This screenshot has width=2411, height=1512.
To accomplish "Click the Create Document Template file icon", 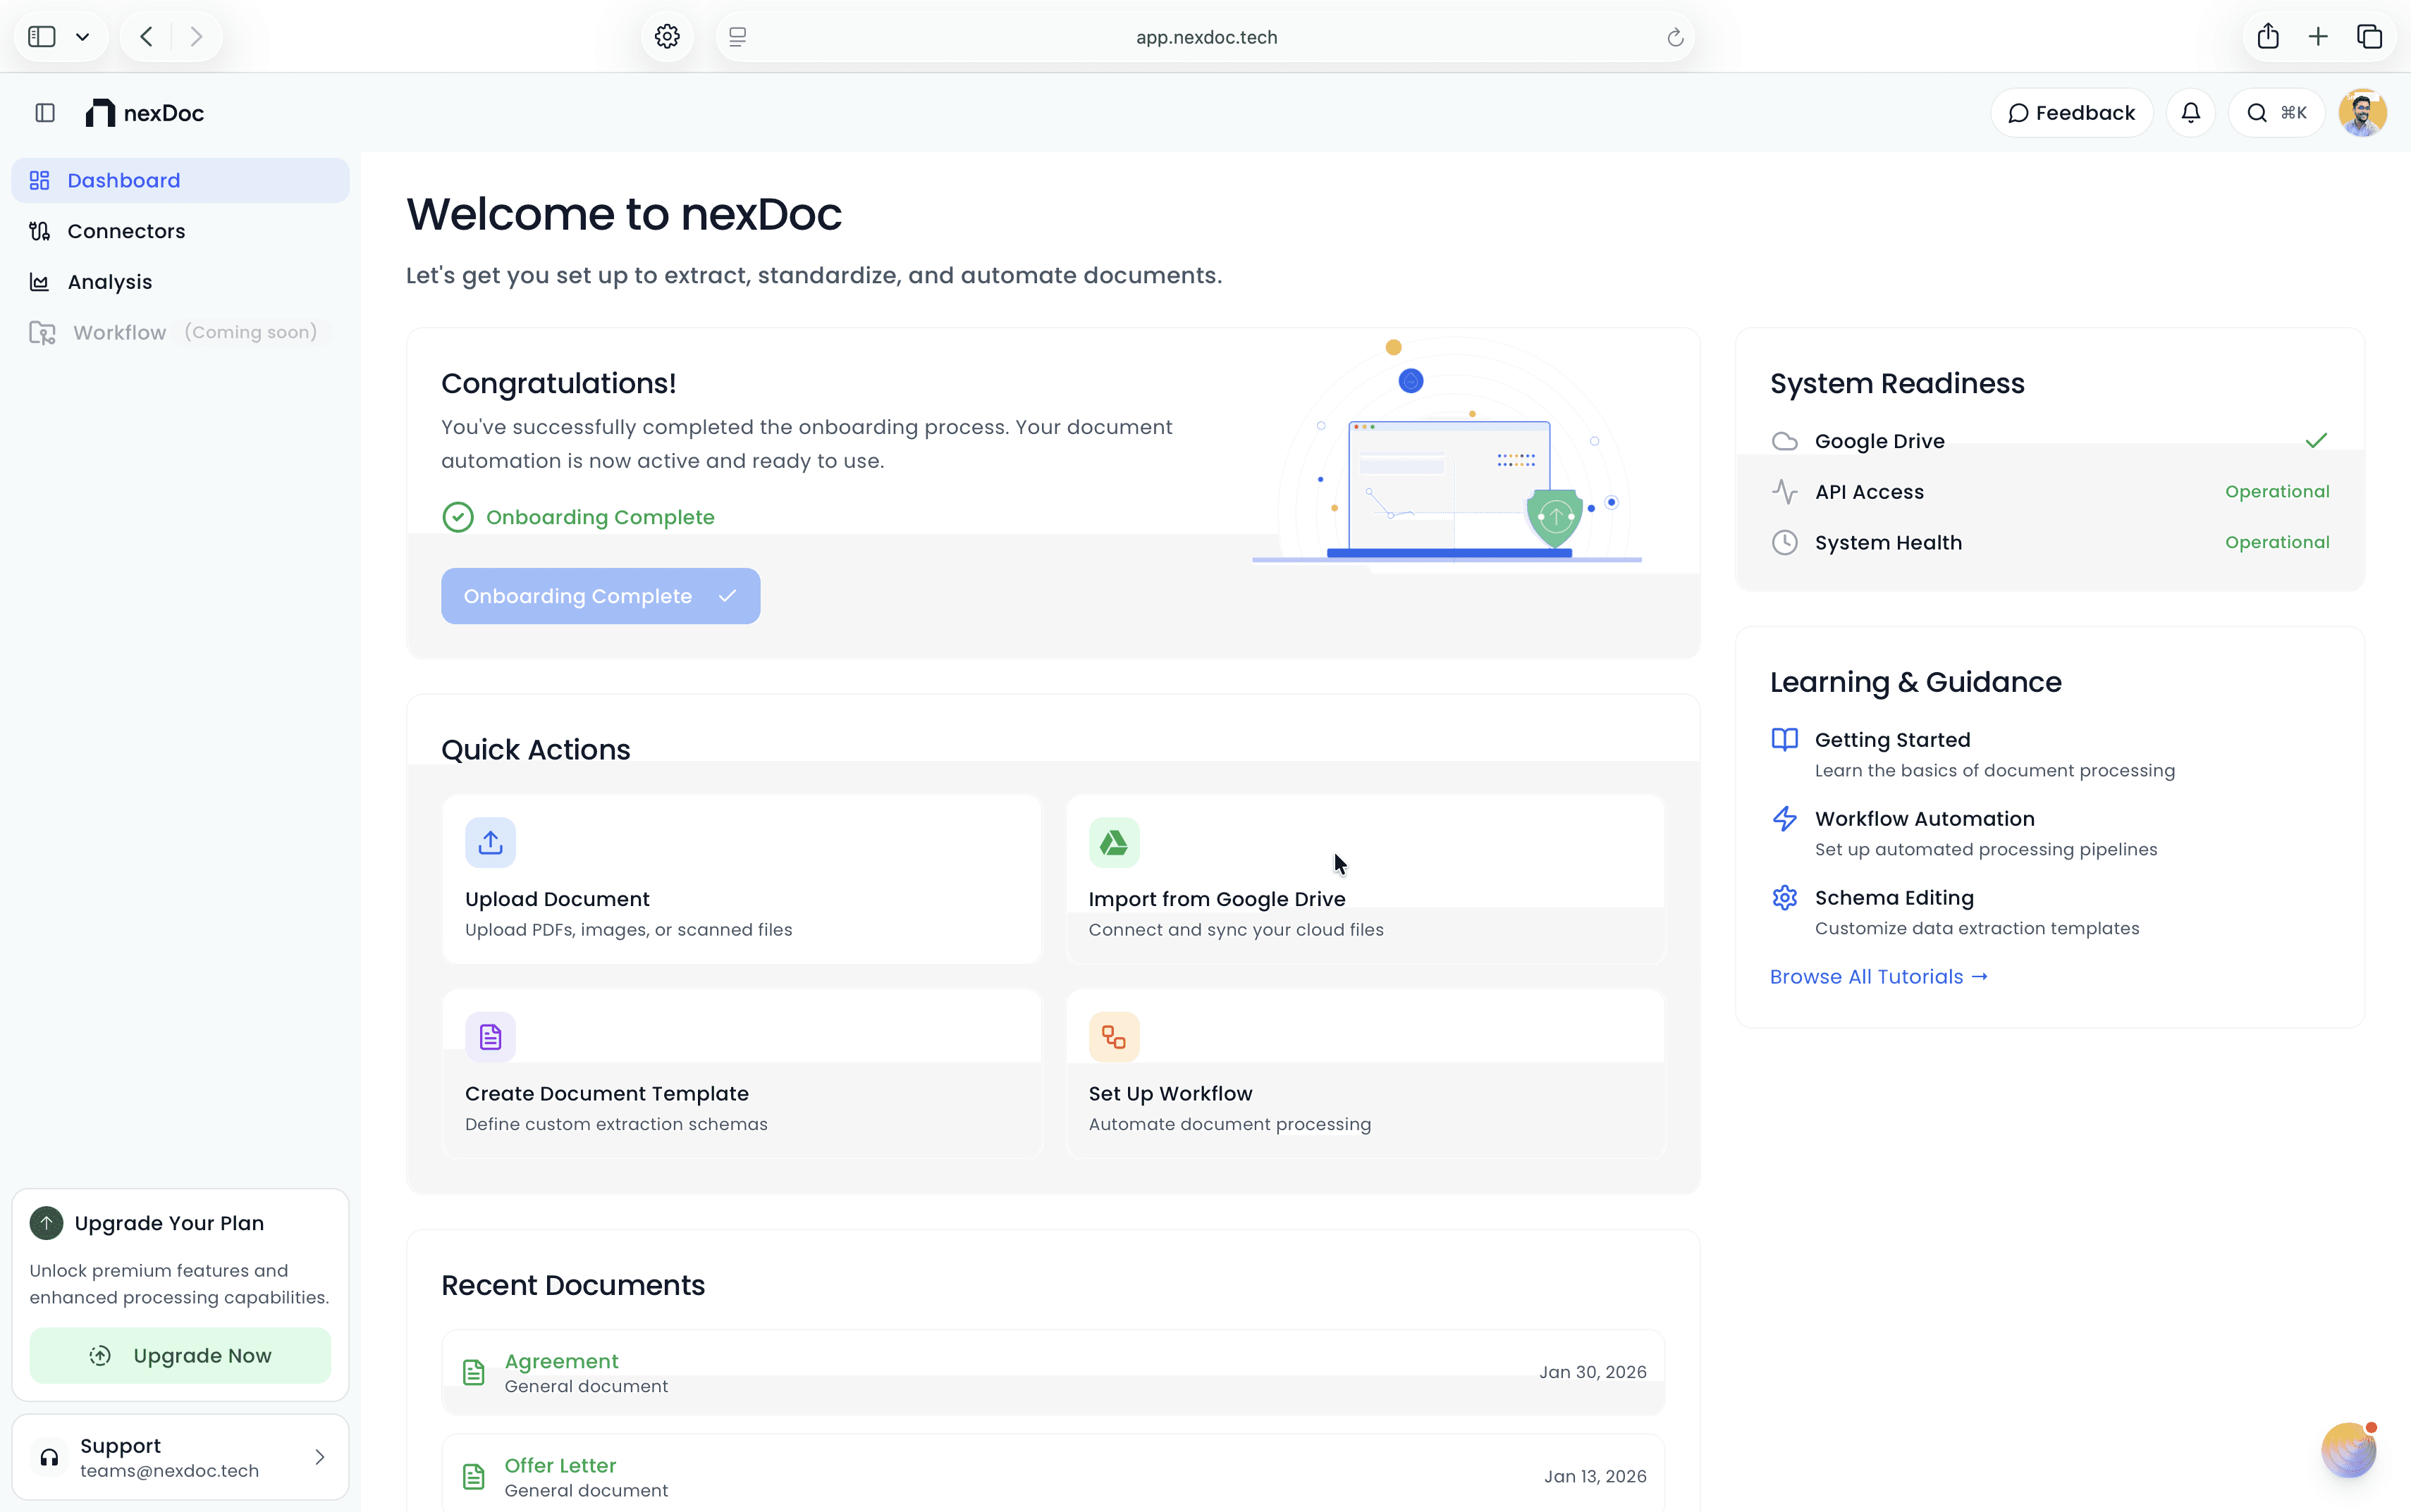I will coord(489,1035).
